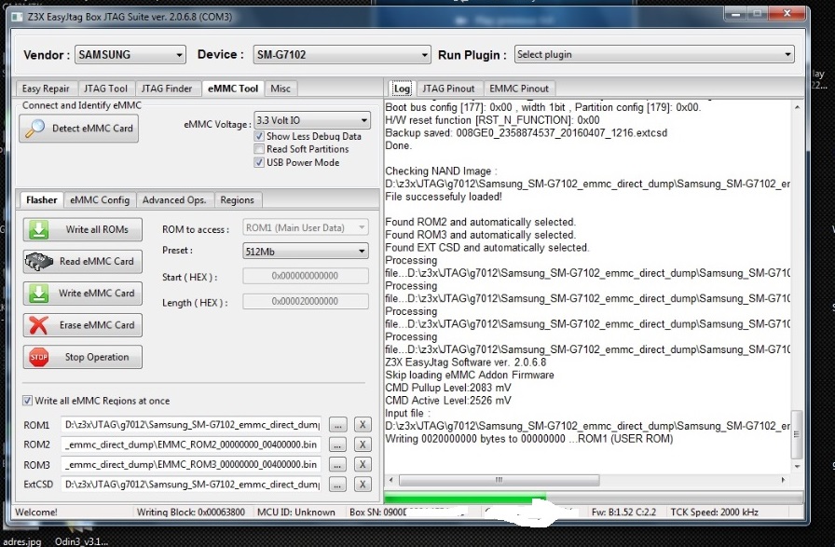The width and height of the screenshot is (835, 547).
Task: Click the Write all ROMs button
Action: click(83, 229)
